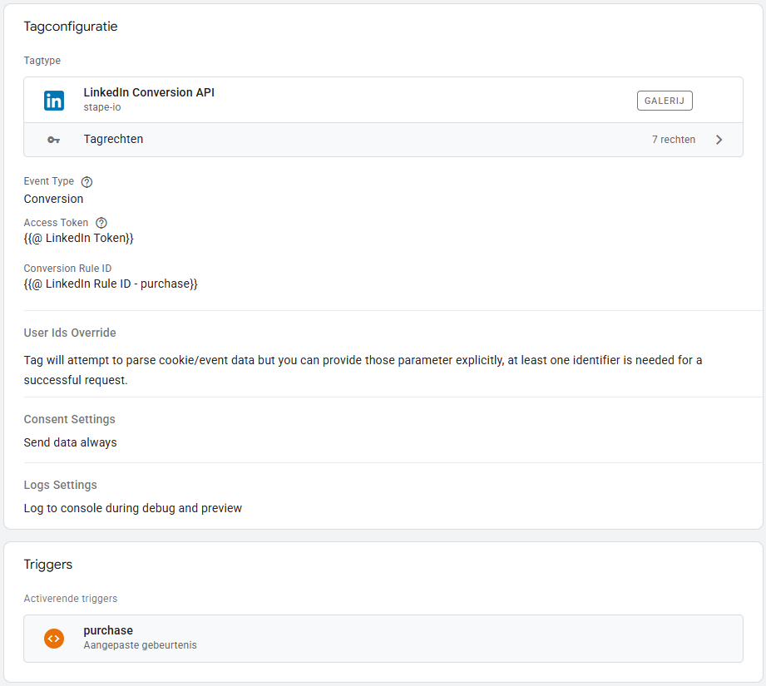Click the Send data always setting

[x=70, y=442]
